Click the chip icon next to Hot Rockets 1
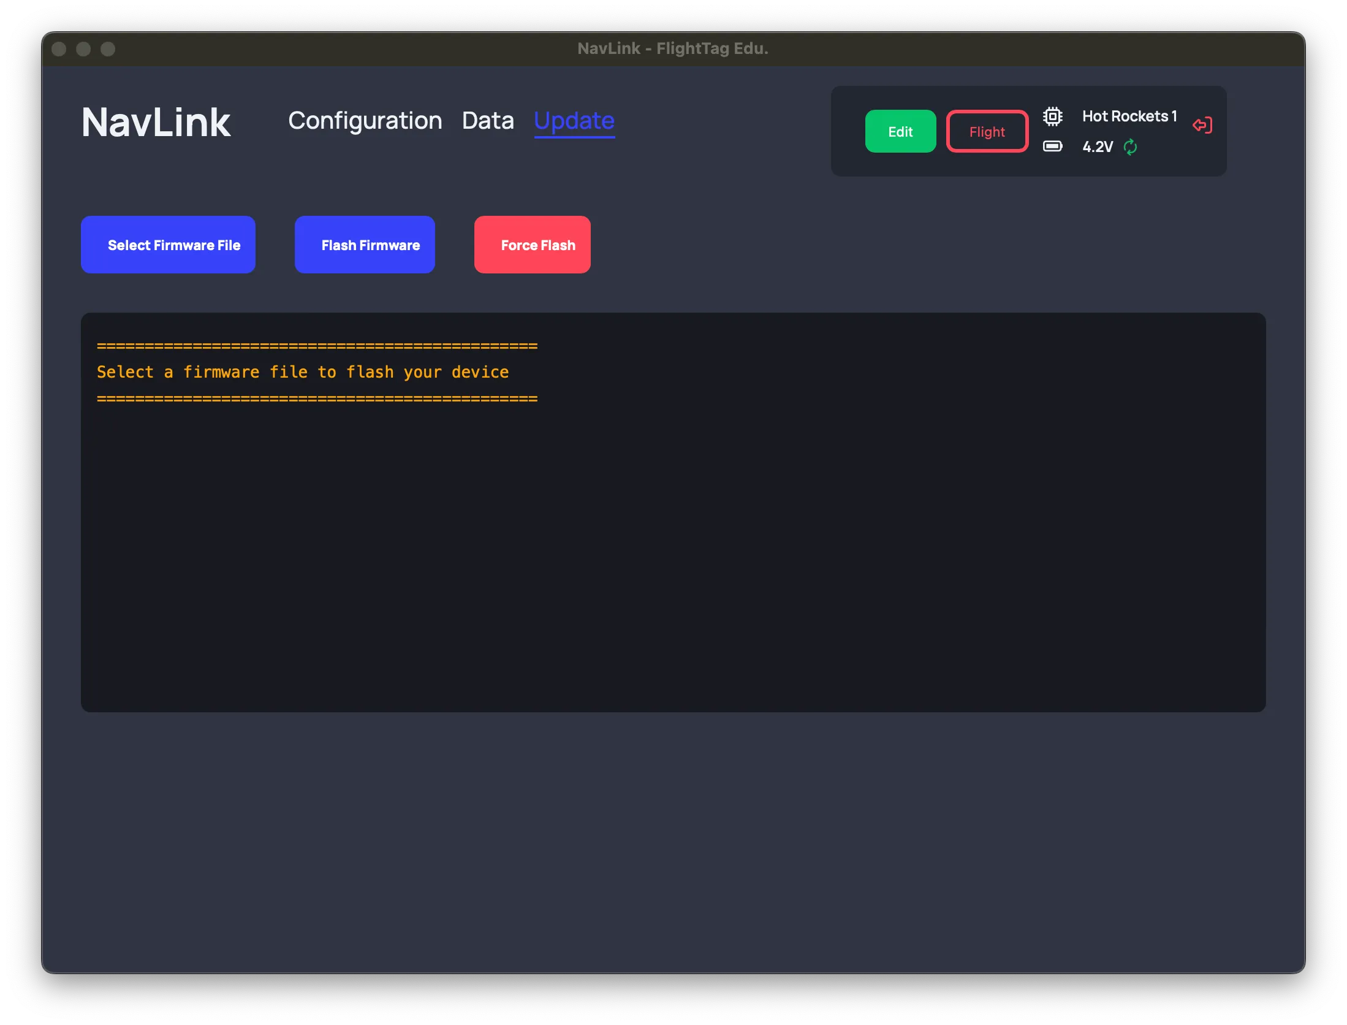This screenshot has height=1025, width=1347. click(x=1053, y=115)
